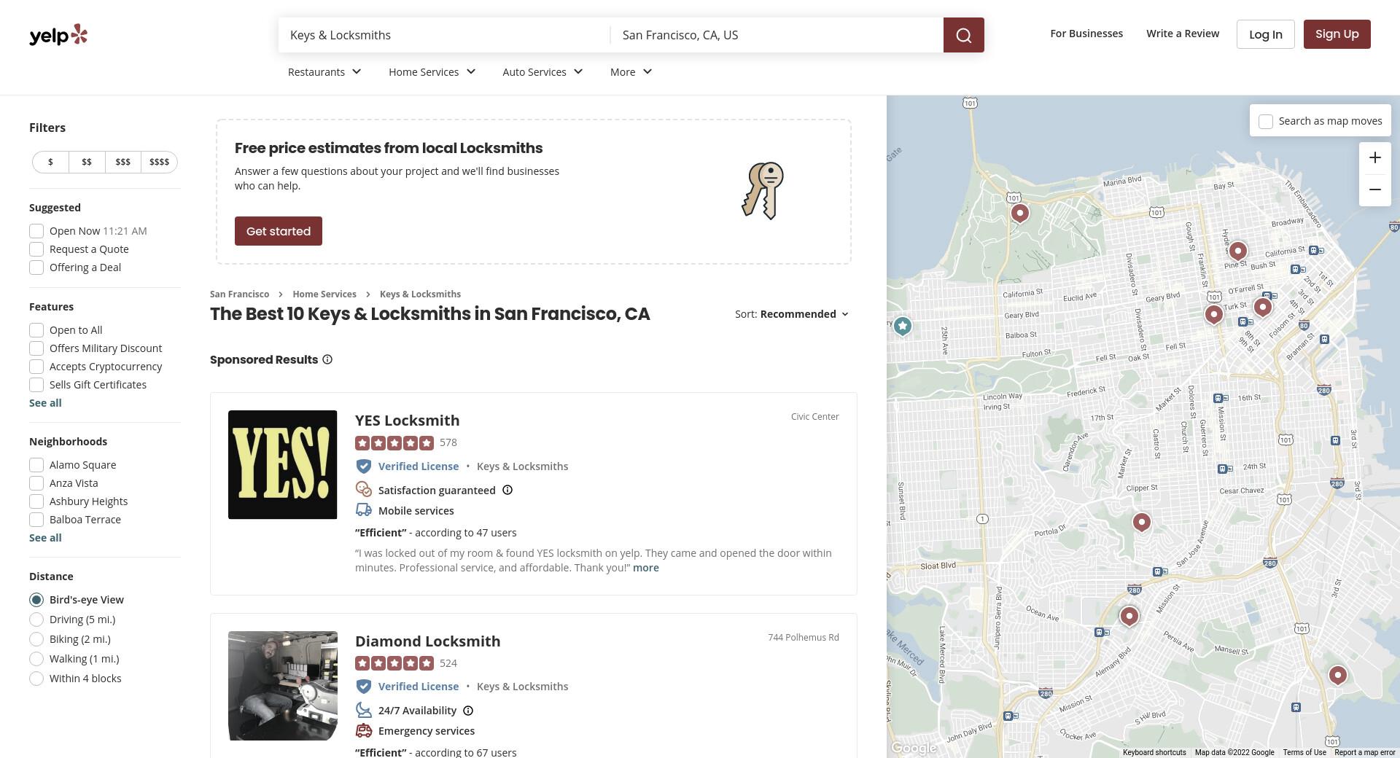This screenshot has height=758, width=1400.
Task: Click the teal star map marker
Action: tap(903, 326)
